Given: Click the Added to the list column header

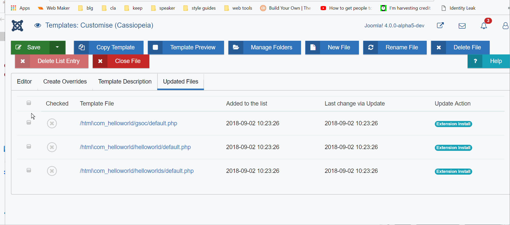Looking at the screenshot, I should (x=247, y=104).
